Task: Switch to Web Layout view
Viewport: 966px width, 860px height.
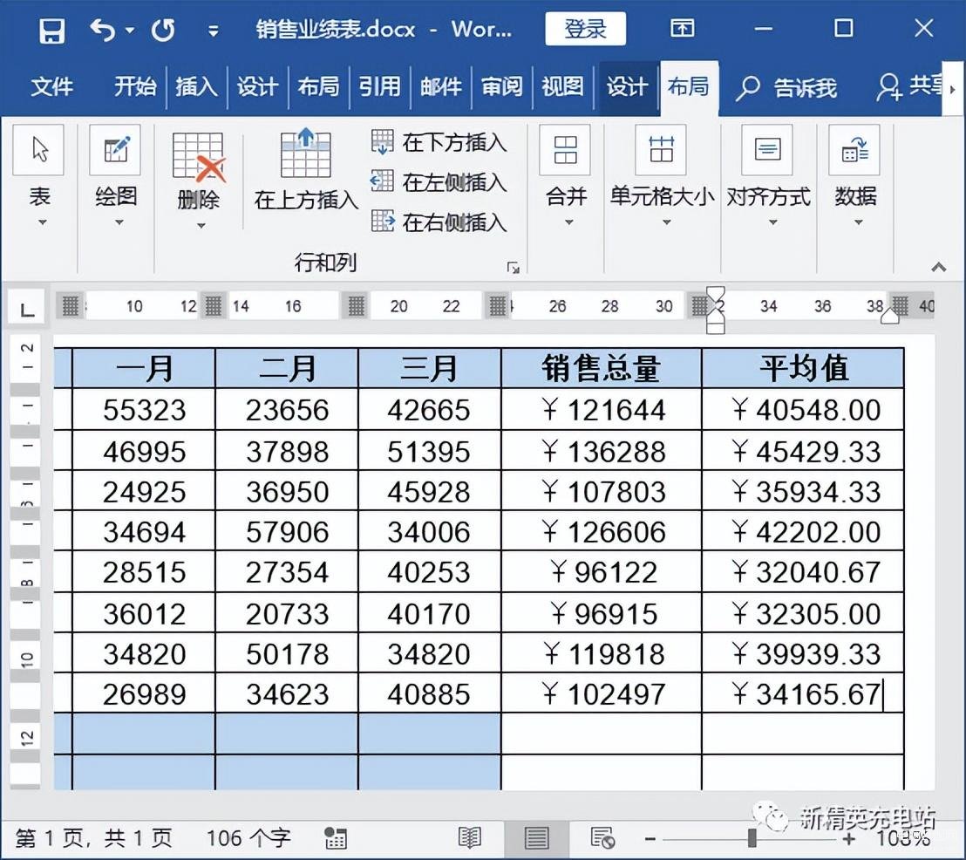Action: (602, 838)
